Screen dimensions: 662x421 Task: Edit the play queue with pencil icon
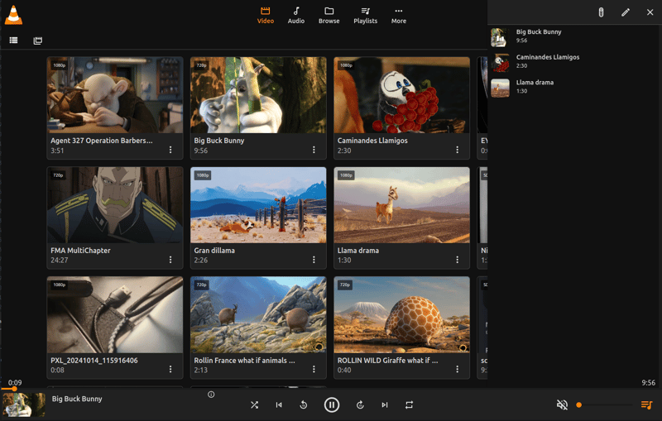pyautogui.click(x=626, y=12)
